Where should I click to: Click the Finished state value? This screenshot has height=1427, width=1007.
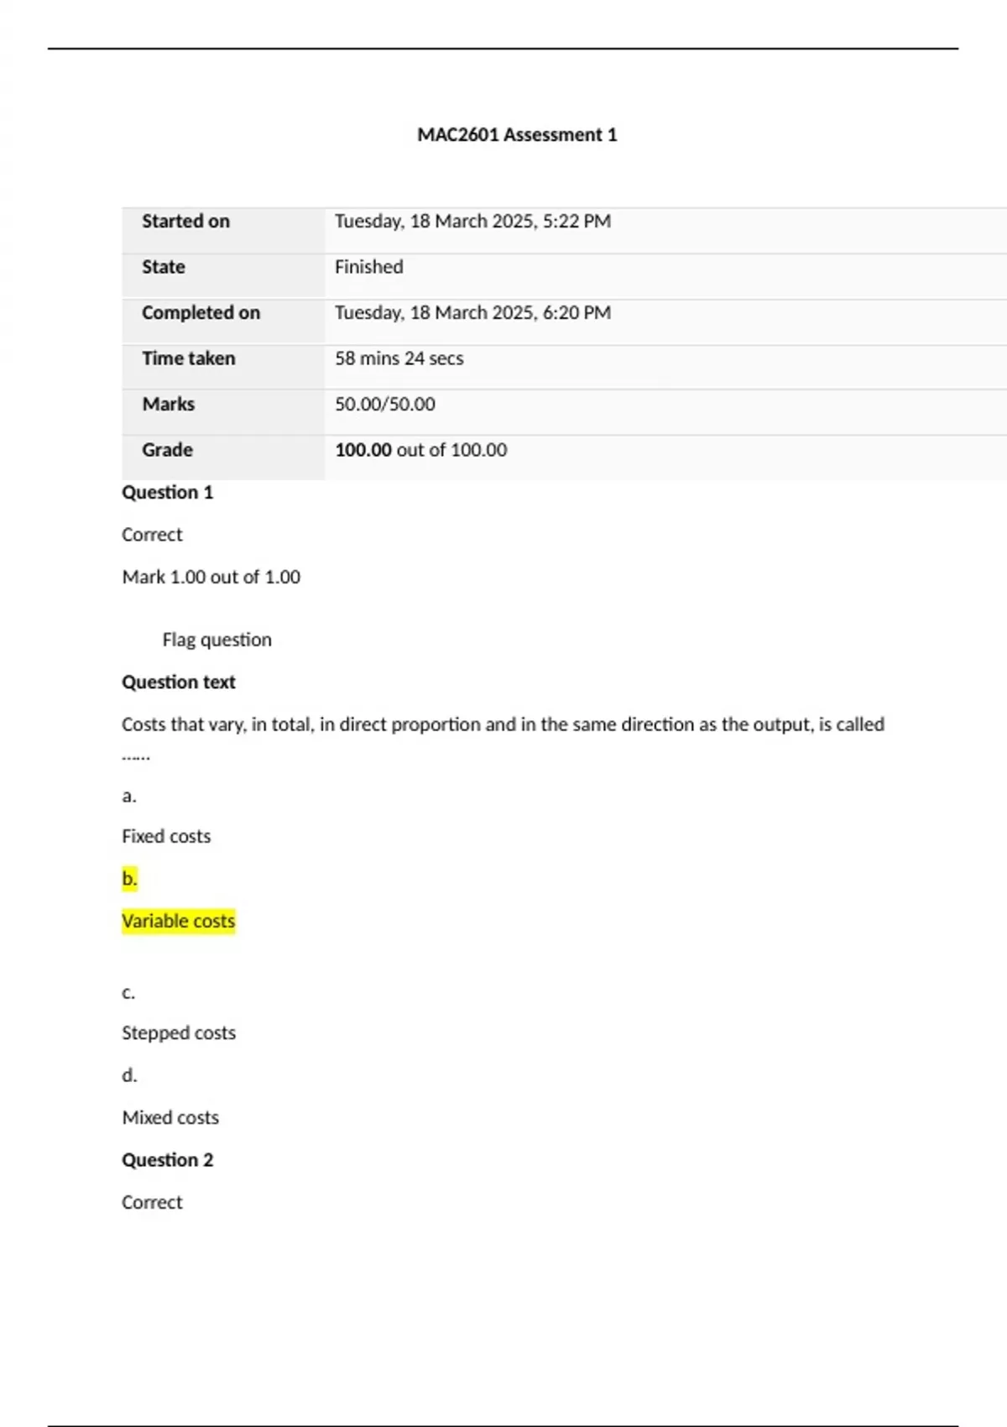[x=368, y=267]
